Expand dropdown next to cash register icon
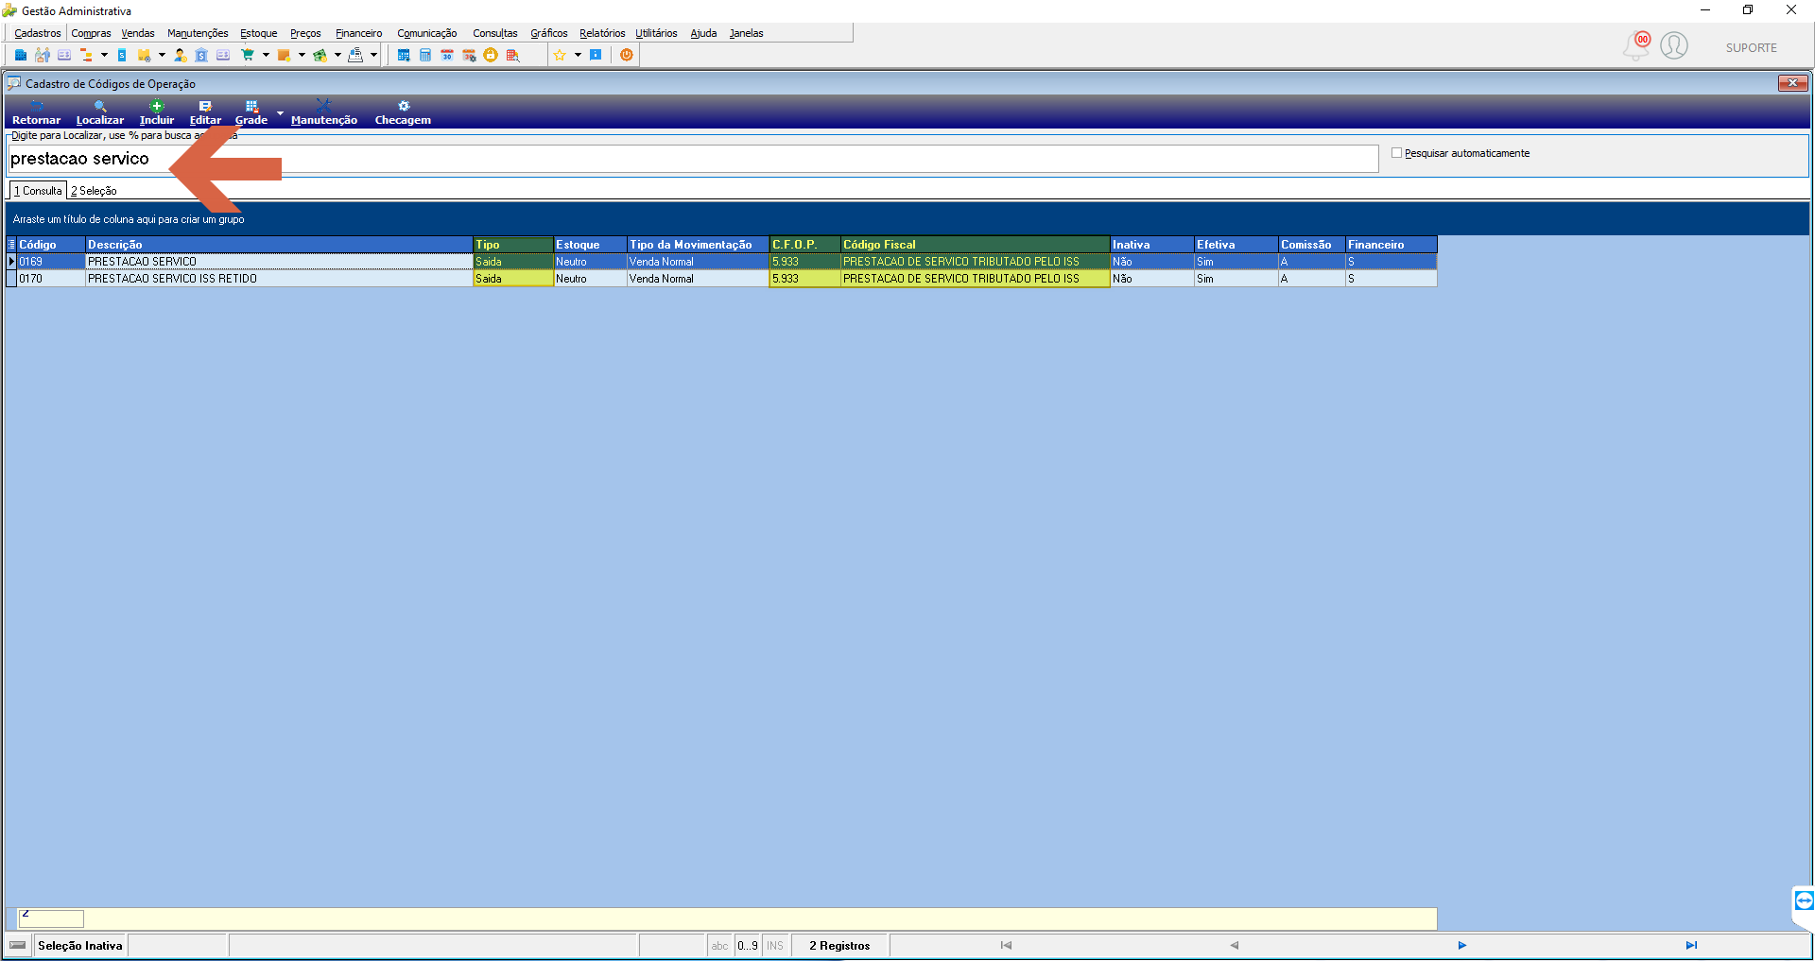 pyautogui.click(x=373, y=55)
